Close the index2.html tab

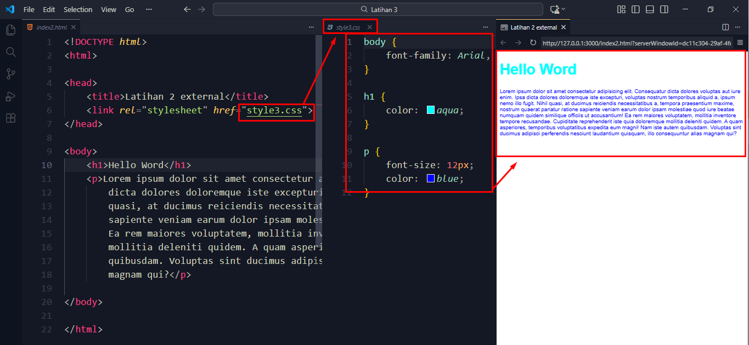pos(73,27)
